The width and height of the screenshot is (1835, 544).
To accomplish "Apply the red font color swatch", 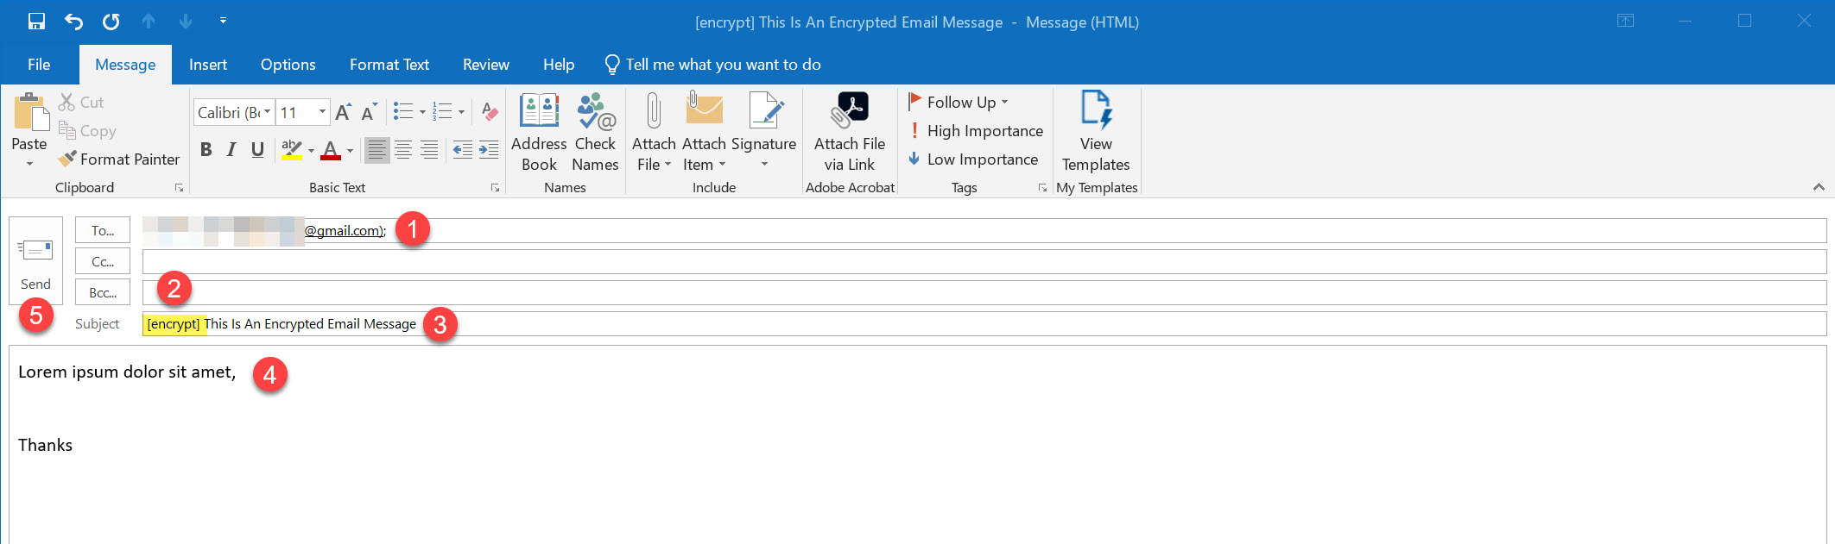I will (x=331, y=150).
